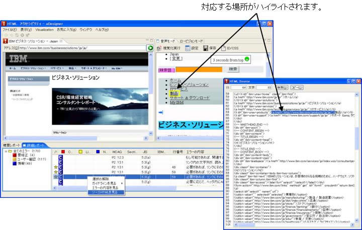Open the ガイドラインを見る submenu arrow
This screenshot has height=230, width=362.
(122, 183)
